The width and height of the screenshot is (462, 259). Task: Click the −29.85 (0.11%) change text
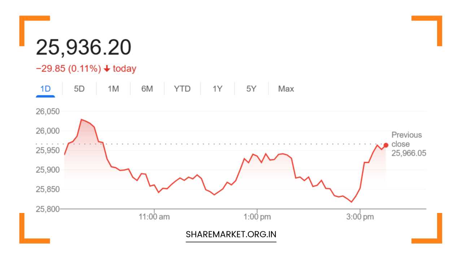68,69
